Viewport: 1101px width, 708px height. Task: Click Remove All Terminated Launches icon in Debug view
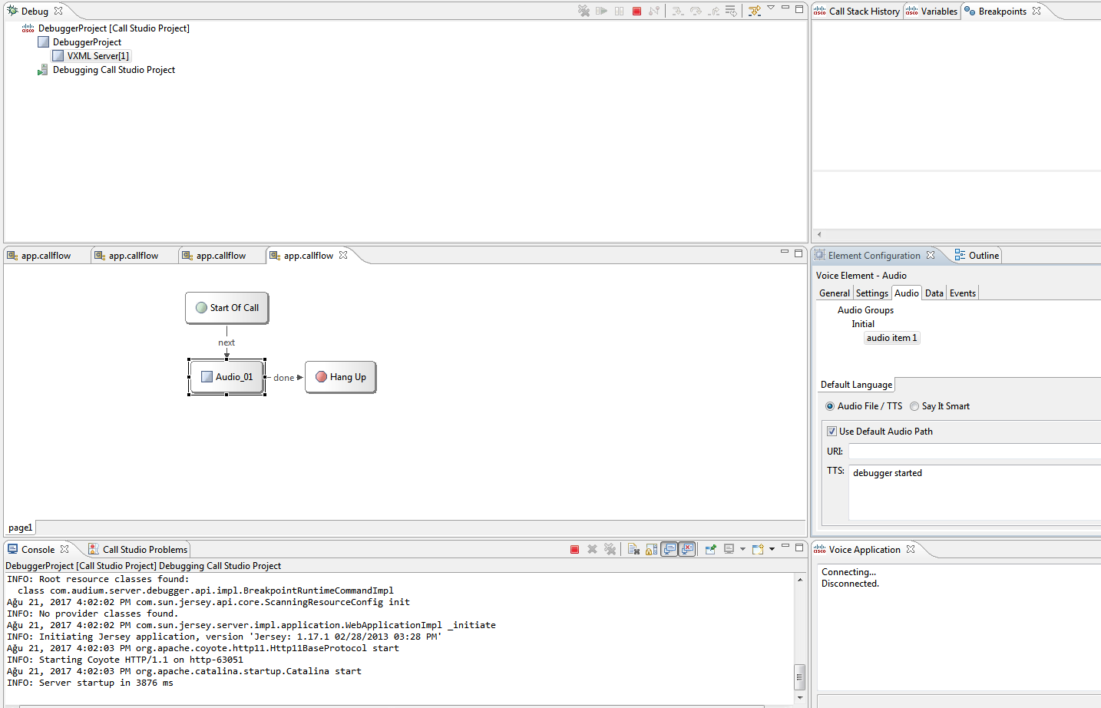[x=584, y=11]
